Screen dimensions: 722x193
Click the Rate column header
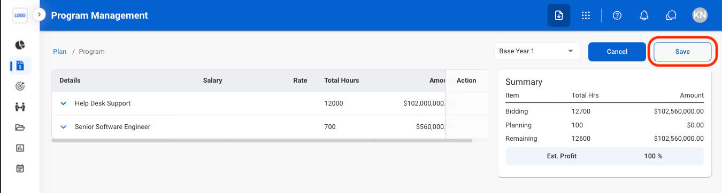301,81
